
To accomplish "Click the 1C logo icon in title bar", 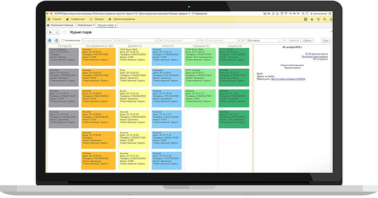I will tap(48, 13).
